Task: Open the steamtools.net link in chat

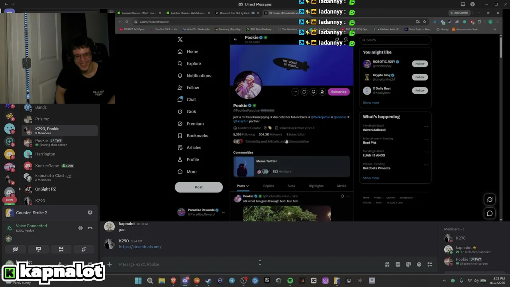Action: point(140,247)
